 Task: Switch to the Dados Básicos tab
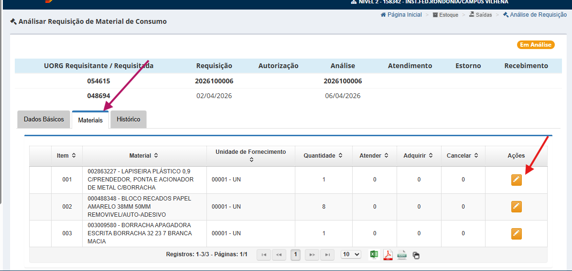click(x=43, y=120)
